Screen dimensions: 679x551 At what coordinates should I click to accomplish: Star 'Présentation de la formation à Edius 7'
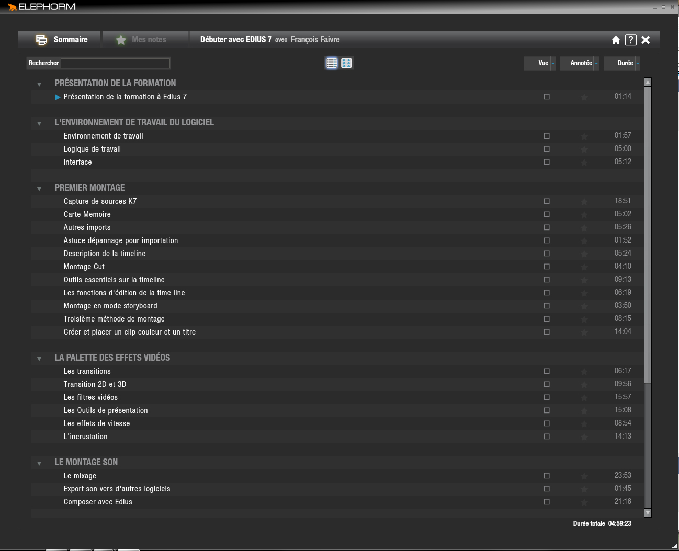[x=584, y=97]
